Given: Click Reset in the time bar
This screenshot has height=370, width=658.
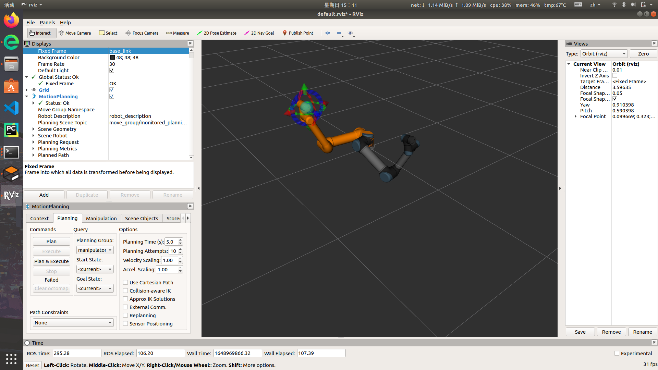Looking at the screenshot, I should (x=33, y=366).
